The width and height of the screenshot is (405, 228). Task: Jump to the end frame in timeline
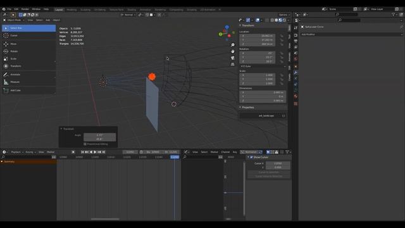click(104, 152)
